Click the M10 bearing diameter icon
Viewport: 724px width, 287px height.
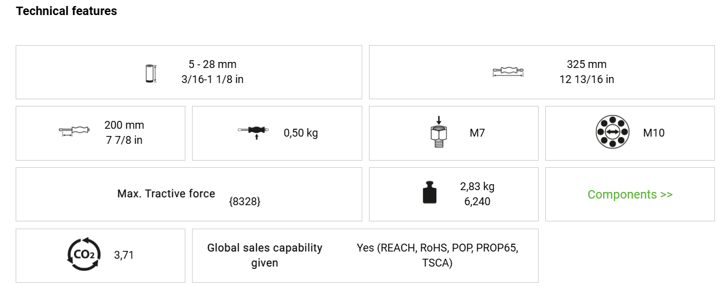[x=612, y=132]
